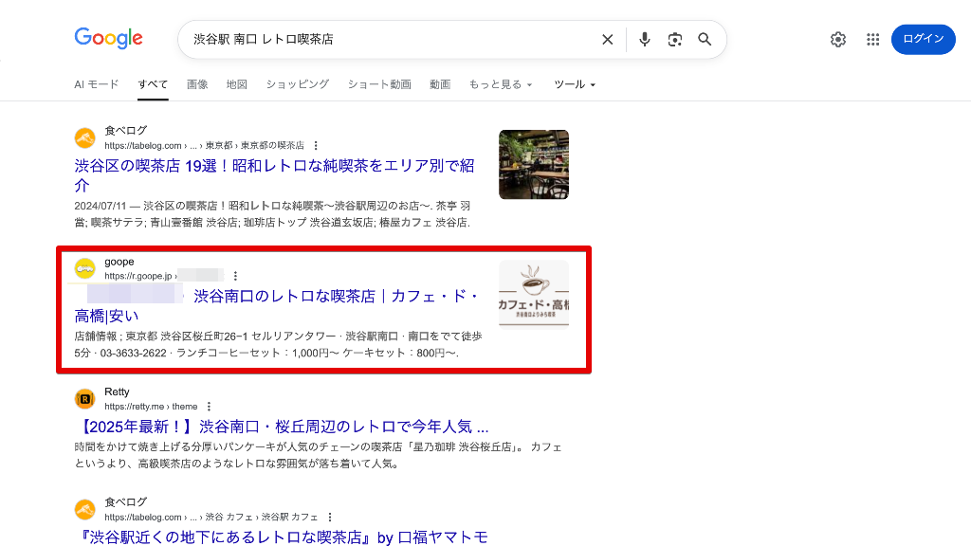
Task: Click into the search query text field
Action: click(389, 40)
